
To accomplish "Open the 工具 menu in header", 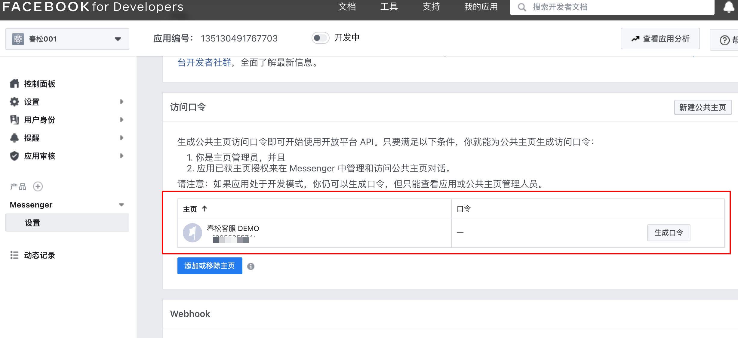I will tap(389, 7).
